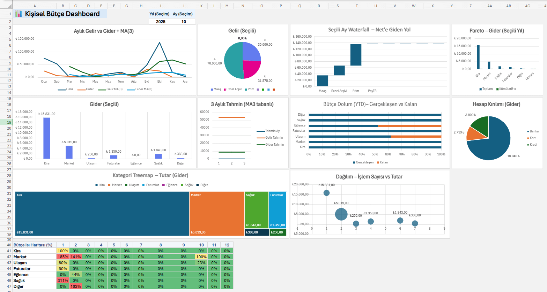Select the 23% Ulaşım heatmap cell

tap(201, 263)
